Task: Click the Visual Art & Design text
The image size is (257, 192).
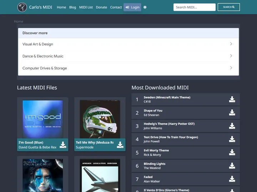Action: coord(38,44)
